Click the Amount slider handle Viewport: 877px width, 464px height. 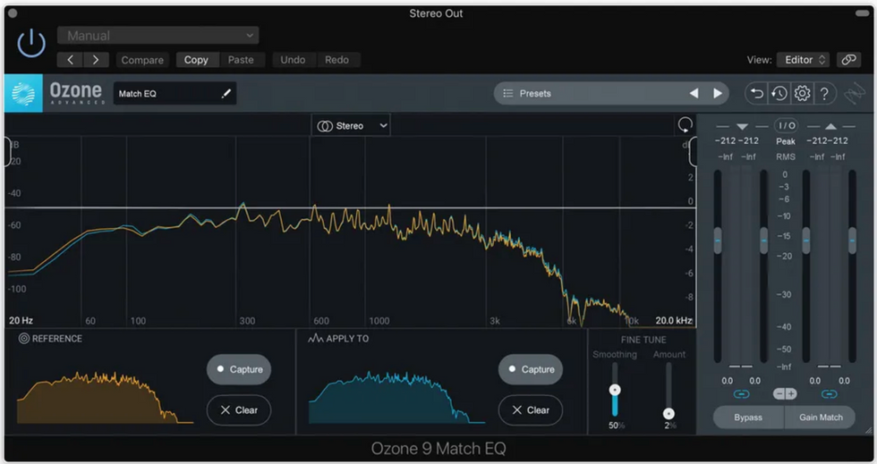tap(668, 414)
